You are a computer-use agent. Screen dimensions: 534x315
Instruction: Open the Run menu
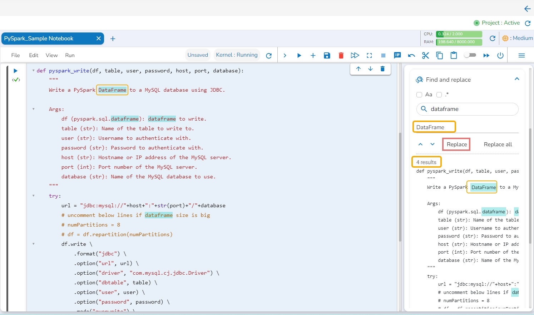pos(70,55)
